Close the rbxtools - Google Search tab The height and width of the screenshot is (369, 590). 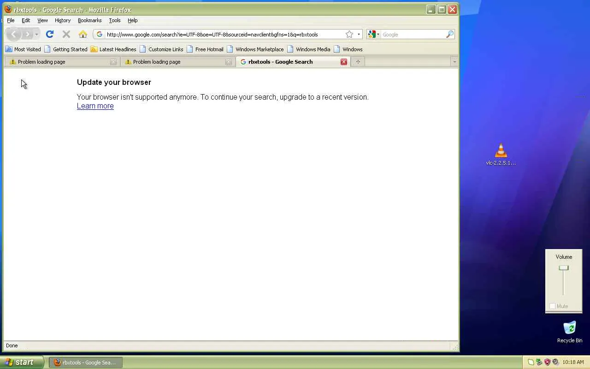coord(344,62)
